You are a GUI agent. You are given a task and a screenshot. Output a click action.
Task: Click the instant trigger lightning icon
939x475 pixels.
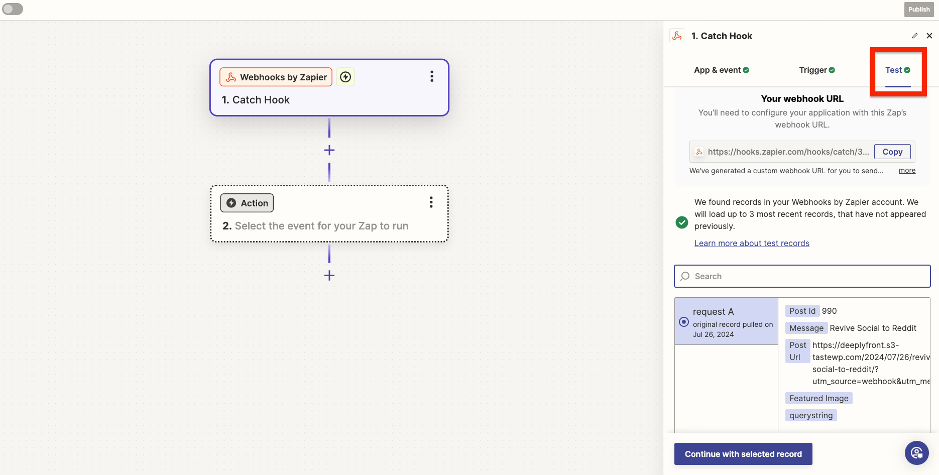(x=345, y=77)
